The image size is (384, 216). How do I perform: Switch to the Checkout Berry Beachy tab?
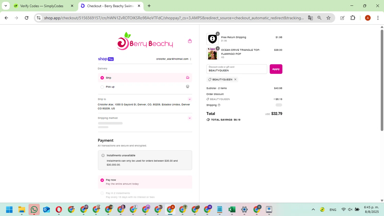point(110,6)
